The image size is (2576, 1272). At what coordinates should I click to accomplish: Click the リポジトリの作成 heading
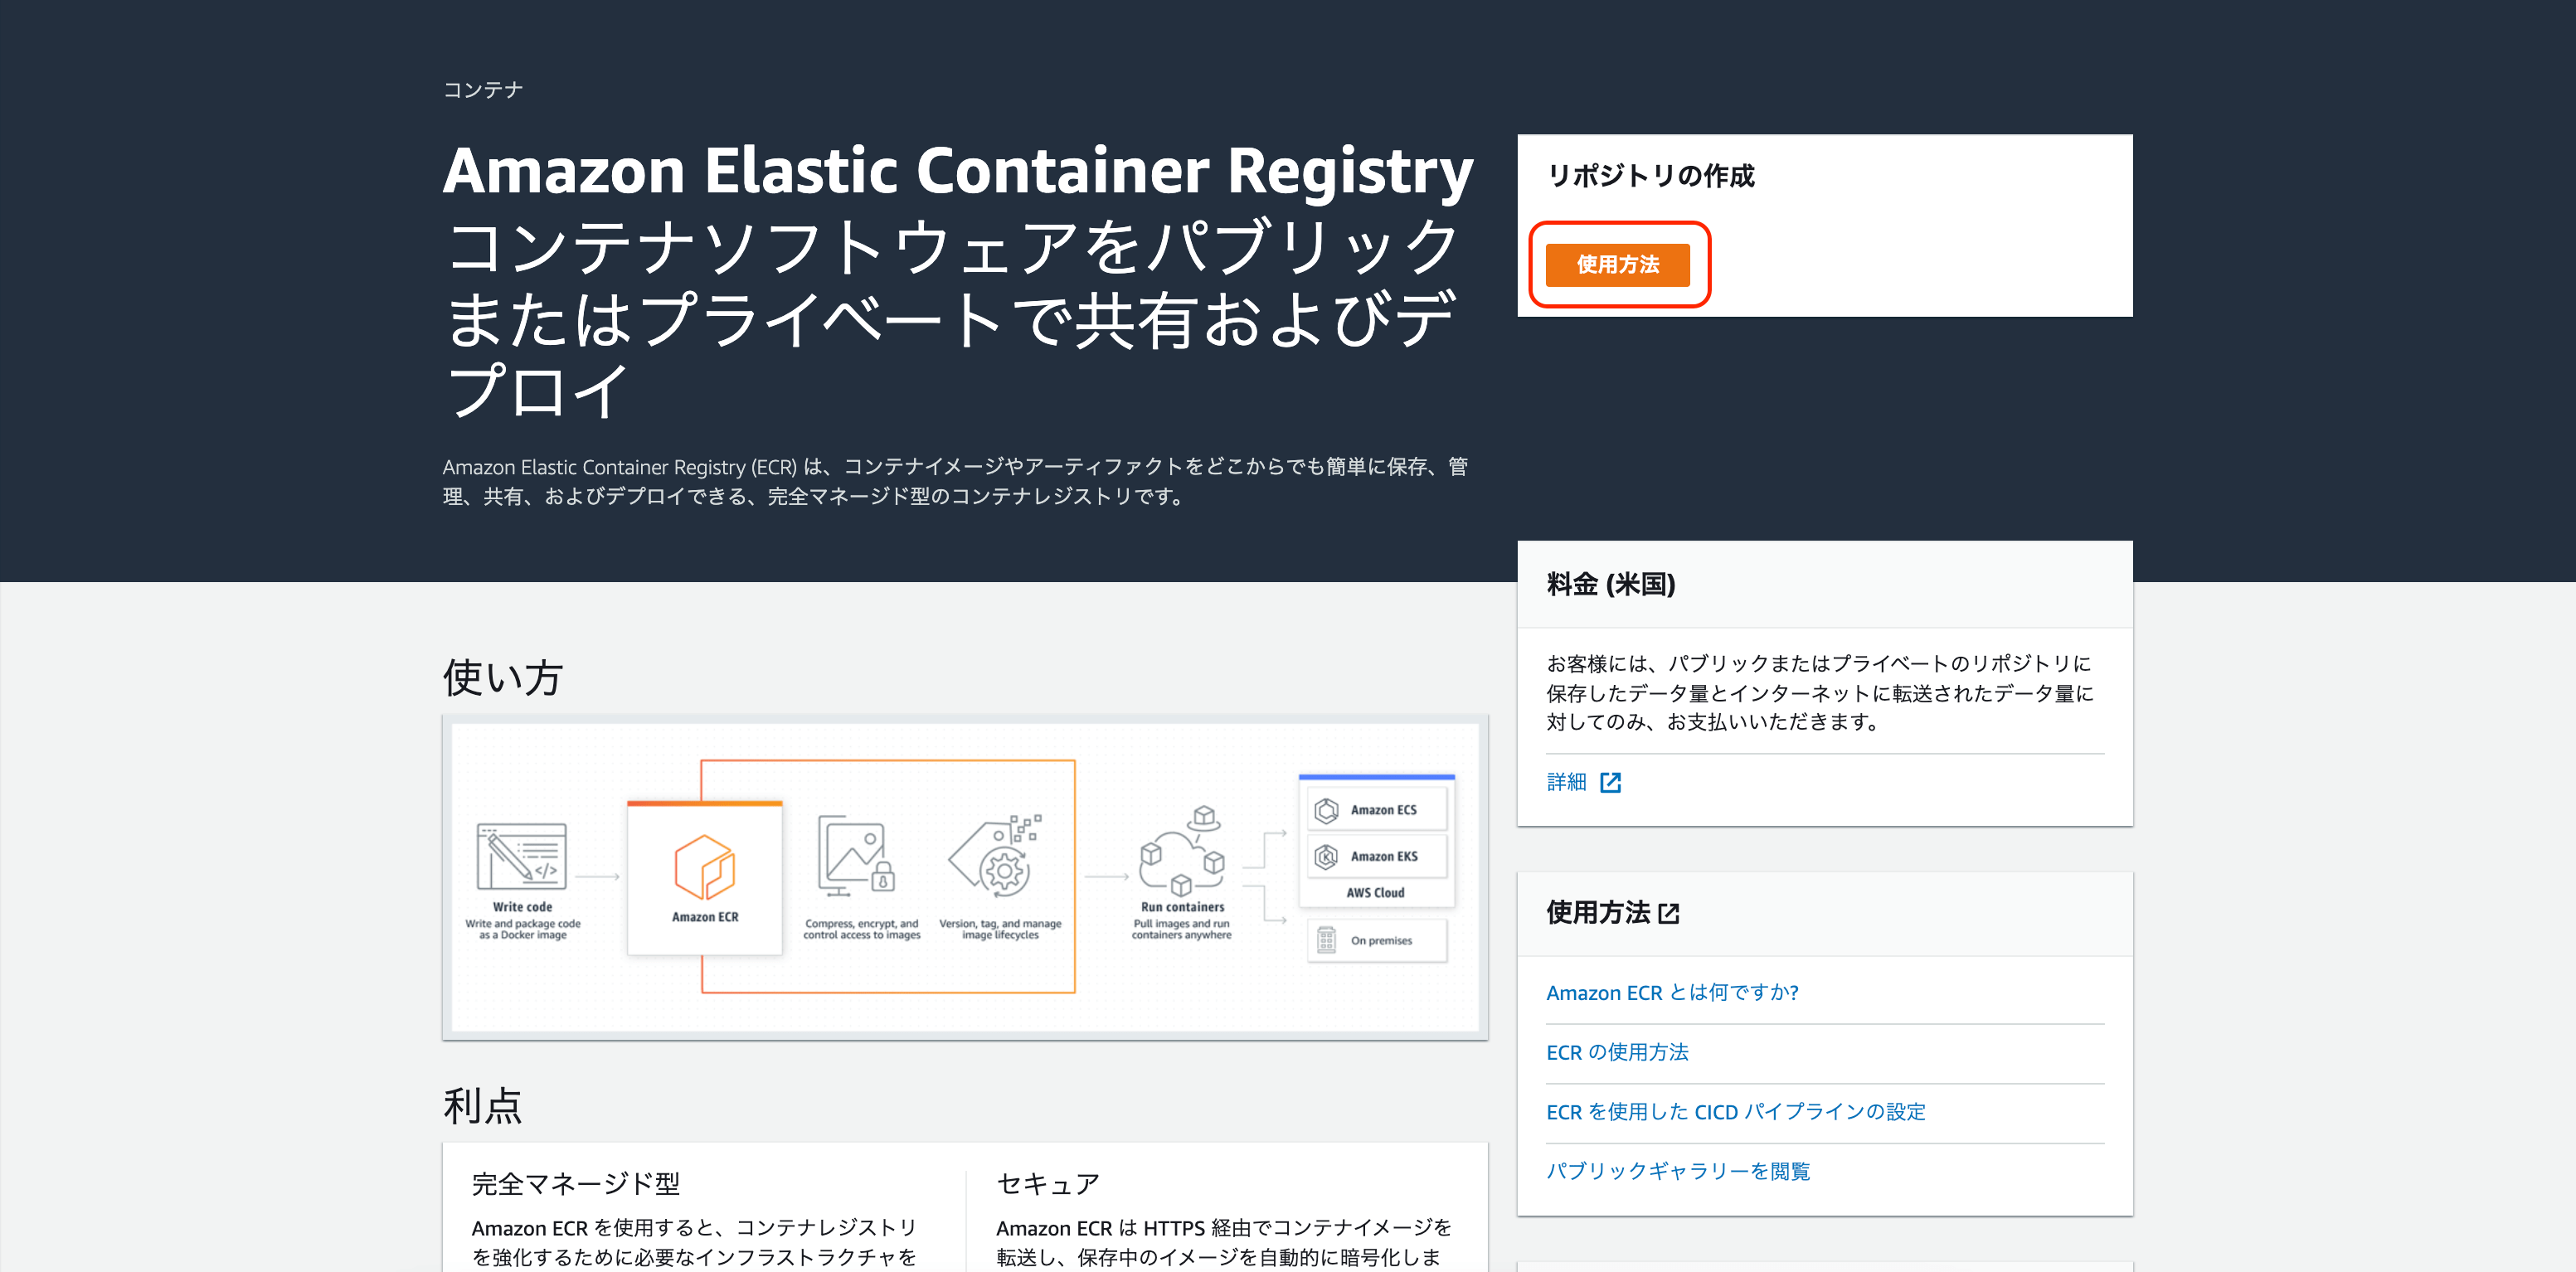click(1650, 176)
